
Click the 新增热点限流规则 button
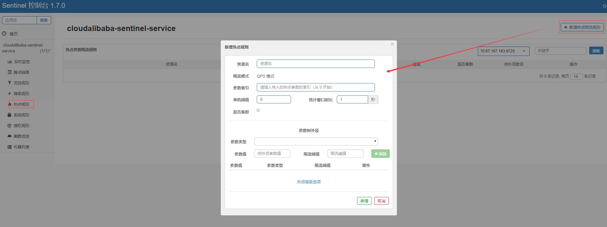click(x=582, y=27)
